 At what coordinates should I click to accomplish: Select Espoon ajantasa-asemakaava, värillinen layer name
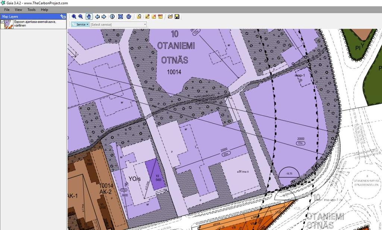[x=35, y=23]
